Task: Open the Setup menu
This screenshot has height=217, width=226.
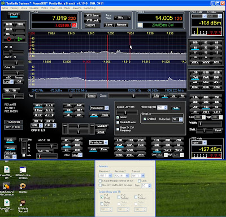Action: tap(5, 8)
